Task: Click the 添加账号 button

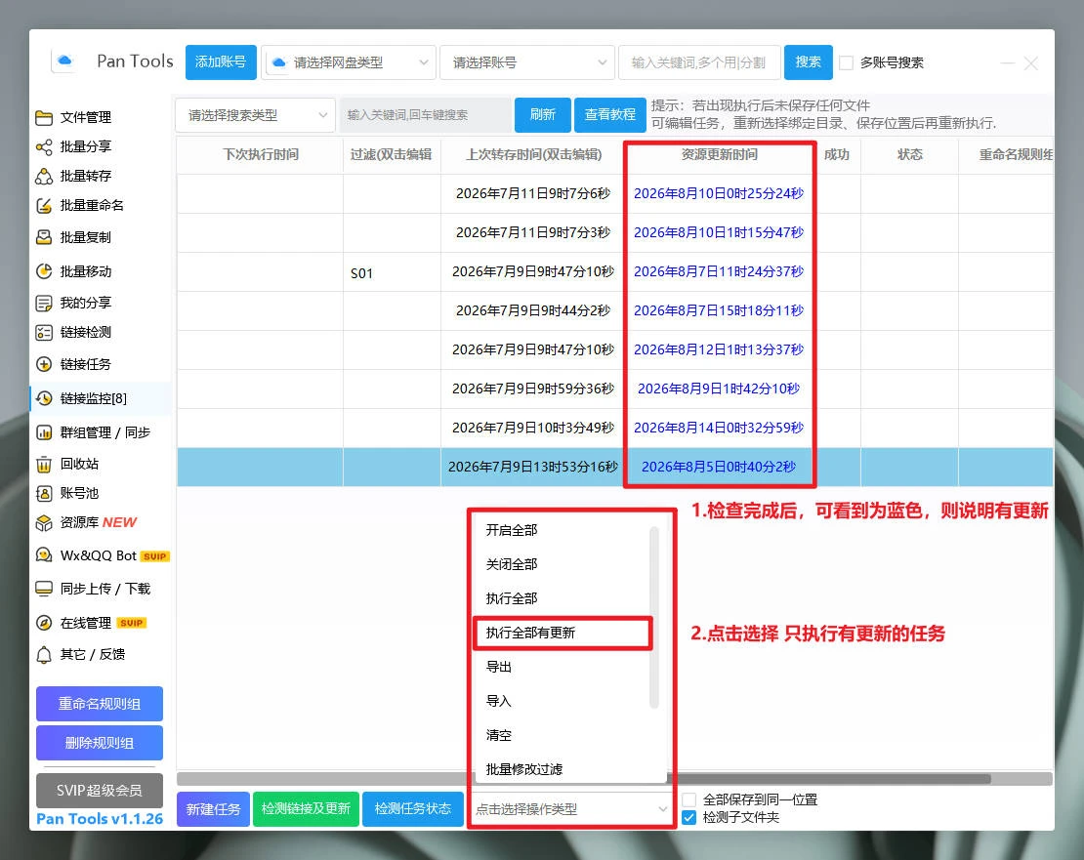Action: click(221, 62)
